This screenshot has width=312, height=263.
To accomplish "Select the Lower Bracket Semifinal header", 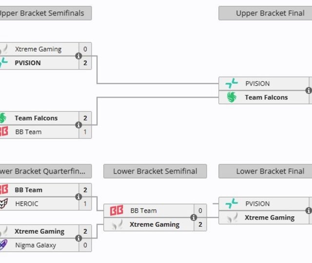I will tap(155, 171).
